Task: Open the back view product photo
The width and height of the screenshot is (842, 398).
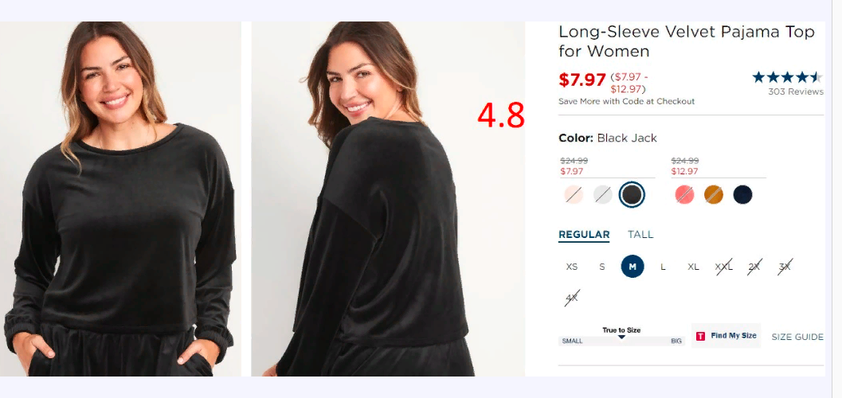Action: pos(388,198)
